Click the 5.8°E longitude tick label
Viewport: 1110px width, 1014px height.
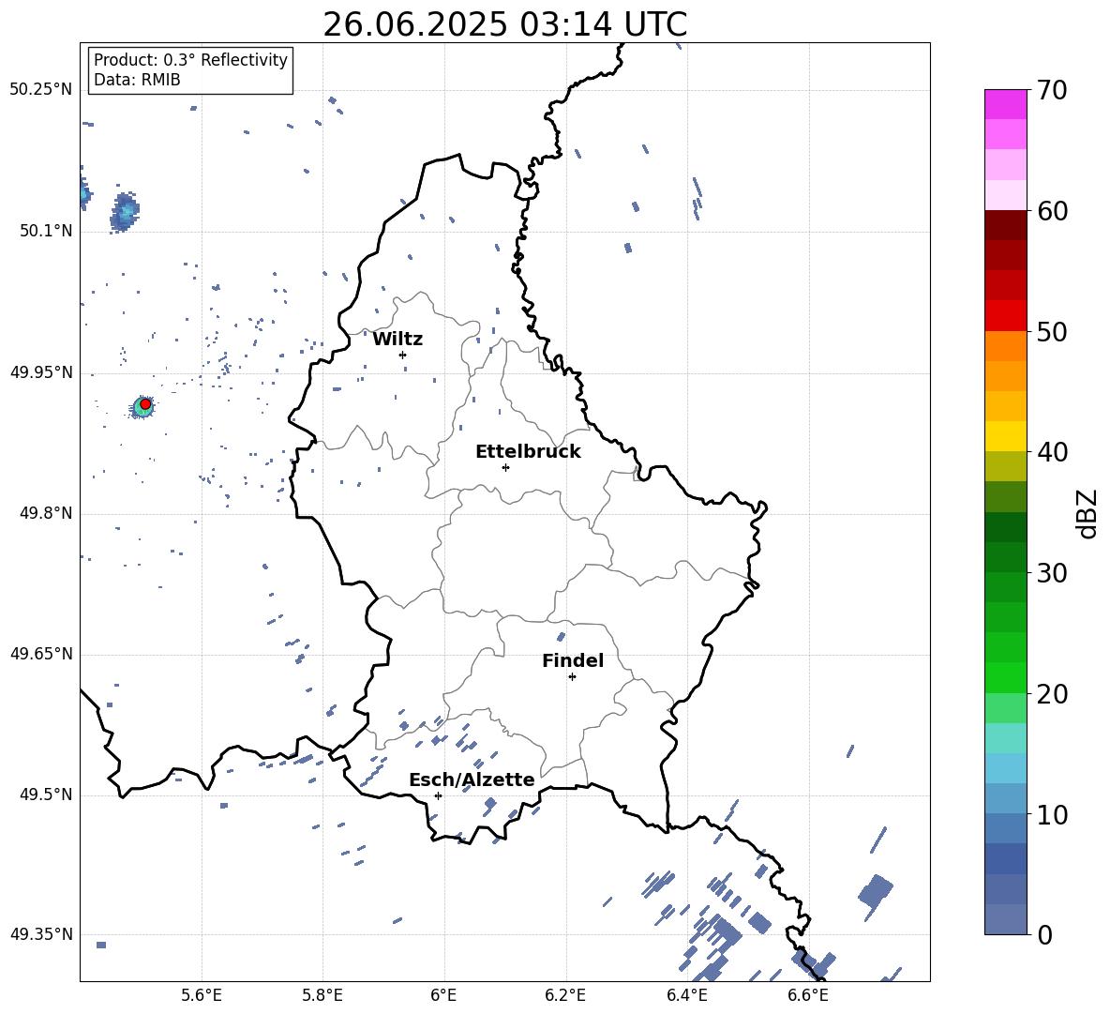(x=322, y=995)
